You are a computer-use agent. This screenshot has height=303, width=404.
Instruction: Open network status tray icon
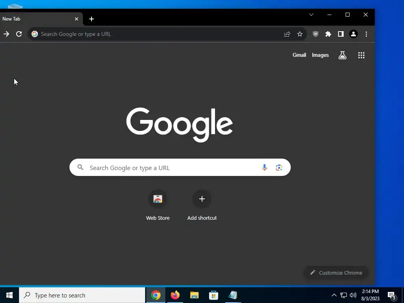pyautogui.click(x=344, y=295)
